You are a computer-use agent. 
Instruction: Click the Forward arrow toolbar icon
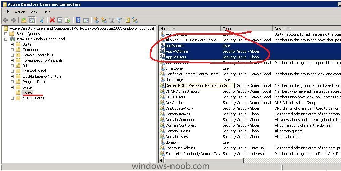(13, 20)
